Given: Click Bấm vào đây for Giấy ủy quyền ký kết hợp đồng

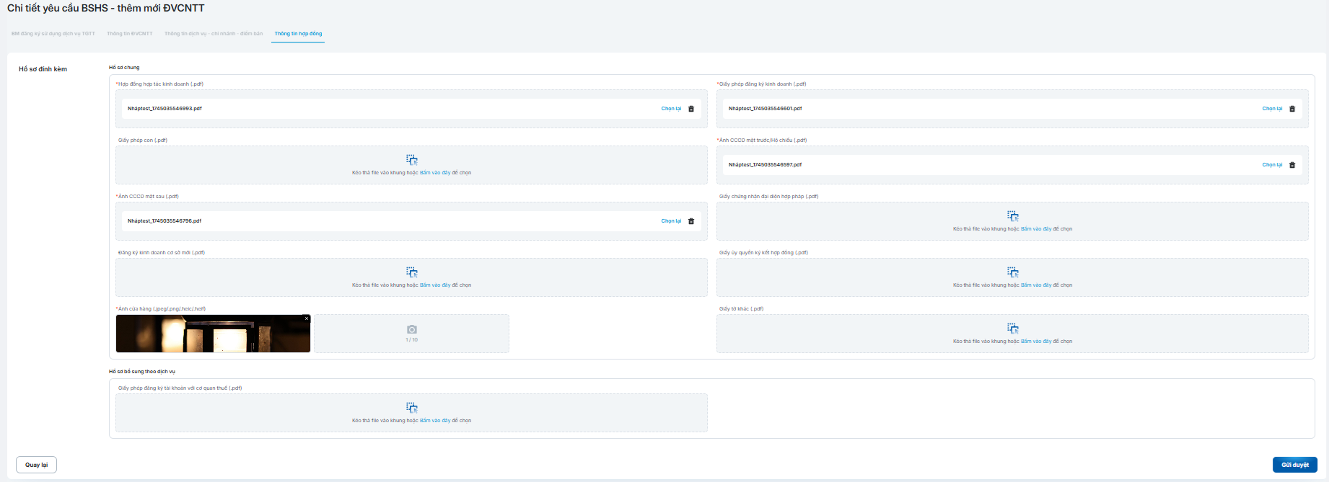Looking at the screenshot, I should tap(1036, 285).
